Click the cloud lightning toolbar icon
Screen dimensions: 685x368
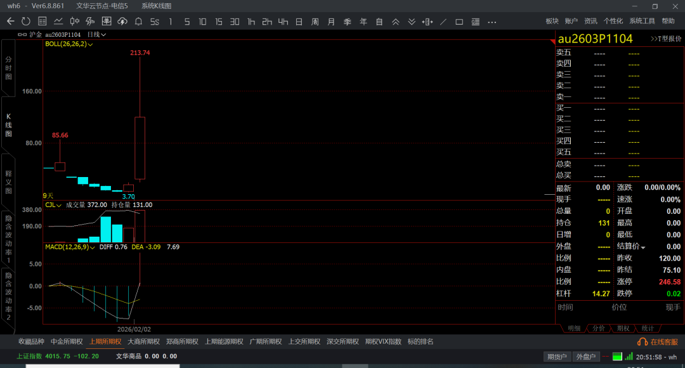122,22
